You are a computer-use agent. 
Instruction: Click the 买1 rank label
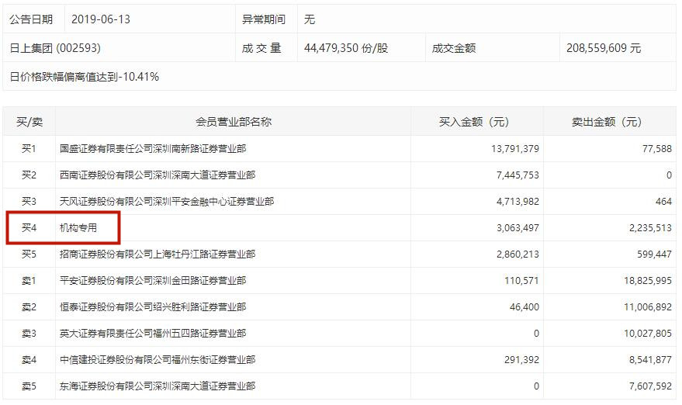29,149
